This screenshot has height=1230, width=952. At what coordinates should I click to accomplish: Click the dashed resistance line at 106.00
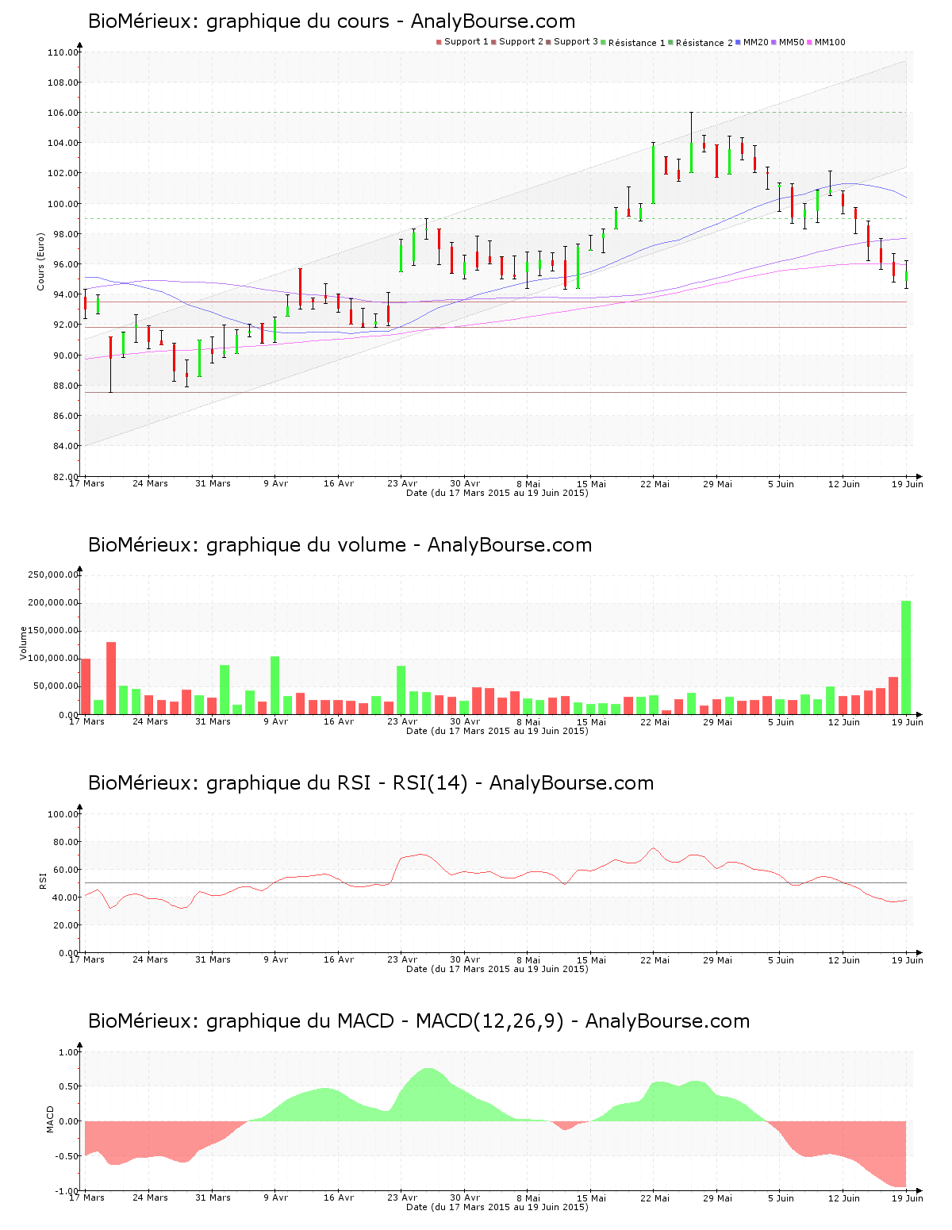pos(496,113)
